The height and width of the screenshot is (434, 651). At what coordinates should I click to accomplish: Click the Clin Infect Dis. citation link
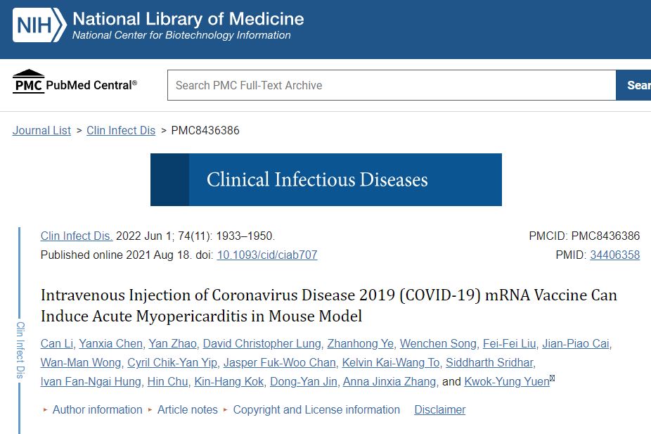coord(77,236)
